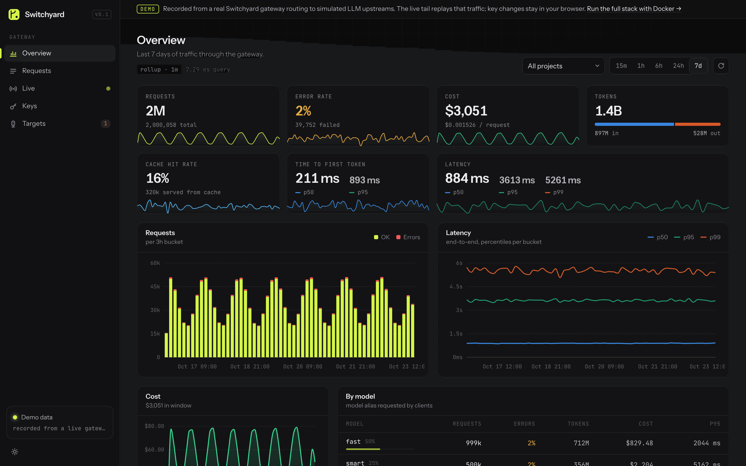Open the Live broadcast icon in sidebar
Viewport: 746px width, 466px height.
pos(13,89)
